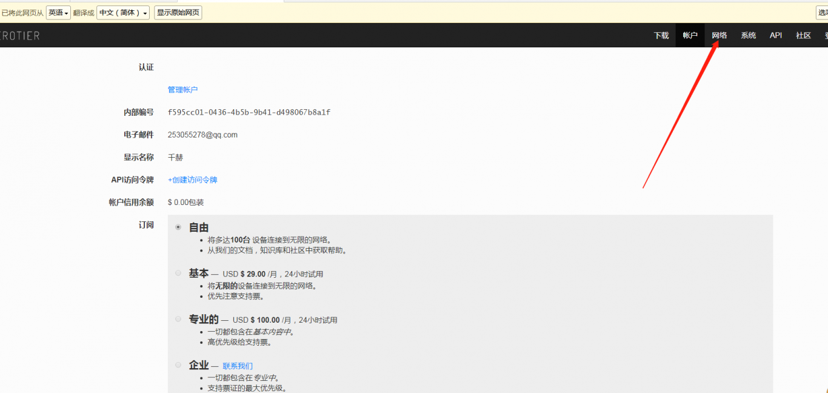Visit the 社区 navigation link
Viewport: 828px width, 393px height.
(803, 36)
